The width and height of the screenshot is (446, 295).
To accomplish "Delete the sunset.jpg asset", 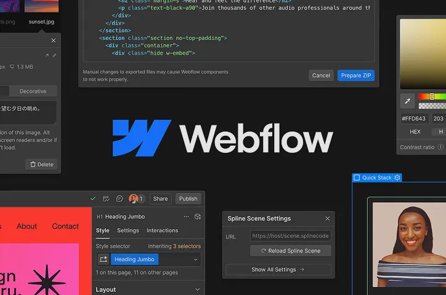I will click(41, 165).
